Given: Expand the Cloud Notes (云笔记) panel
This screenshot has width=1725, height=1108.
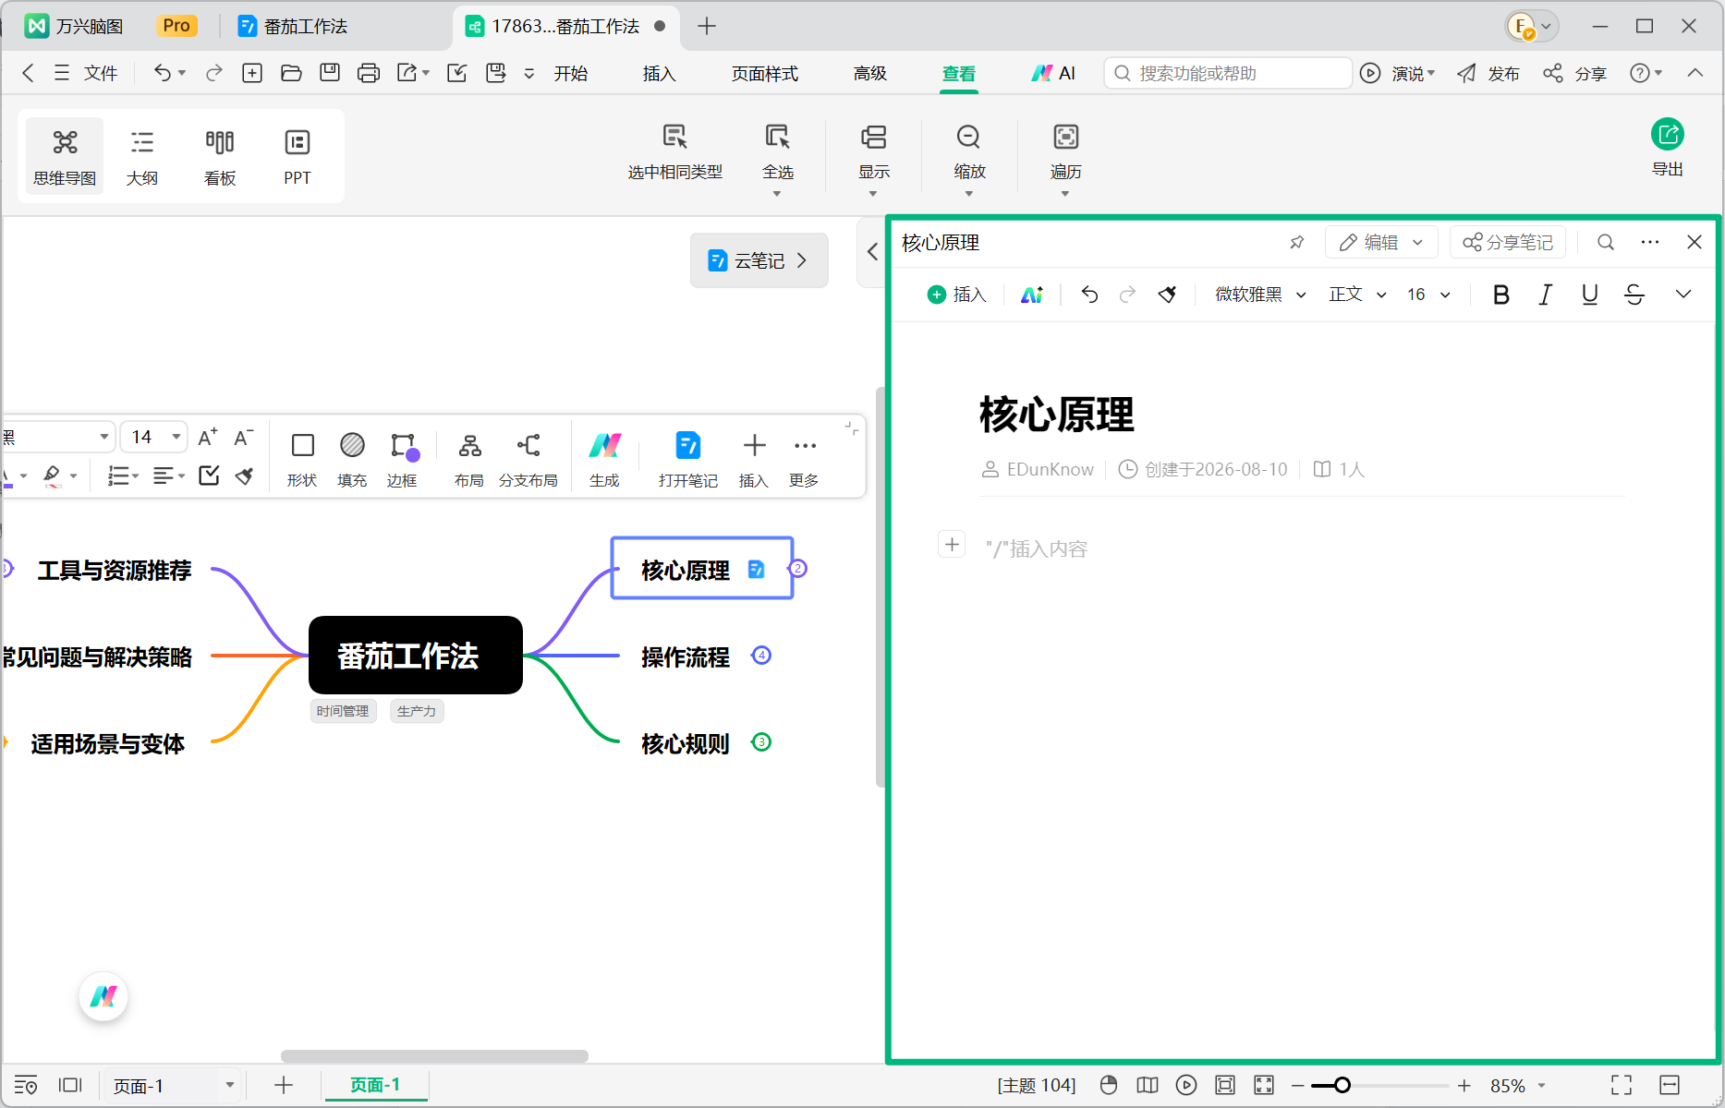Looking at the screenshot, I should [x=759, y=260].
